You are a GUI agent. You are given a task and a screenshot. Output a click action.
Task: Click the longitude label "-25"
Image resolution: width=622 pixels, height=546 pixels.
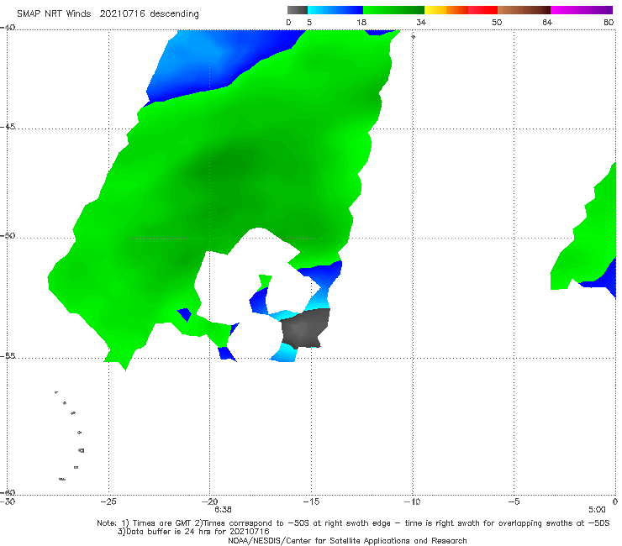click(x=108, y=501)
